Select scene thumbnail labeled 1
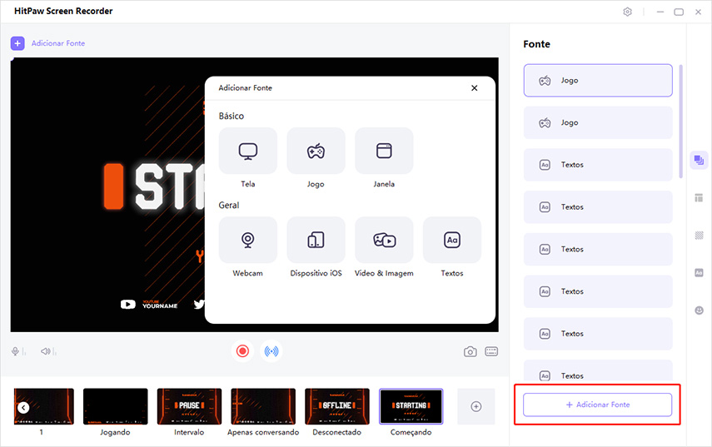 point(43,406)
